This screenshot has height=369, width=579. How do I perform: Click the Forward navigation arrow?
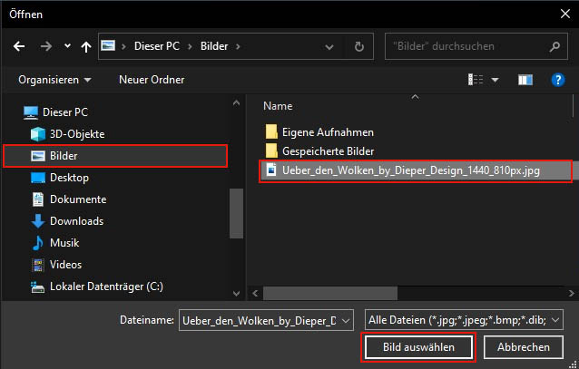point(44,45)
